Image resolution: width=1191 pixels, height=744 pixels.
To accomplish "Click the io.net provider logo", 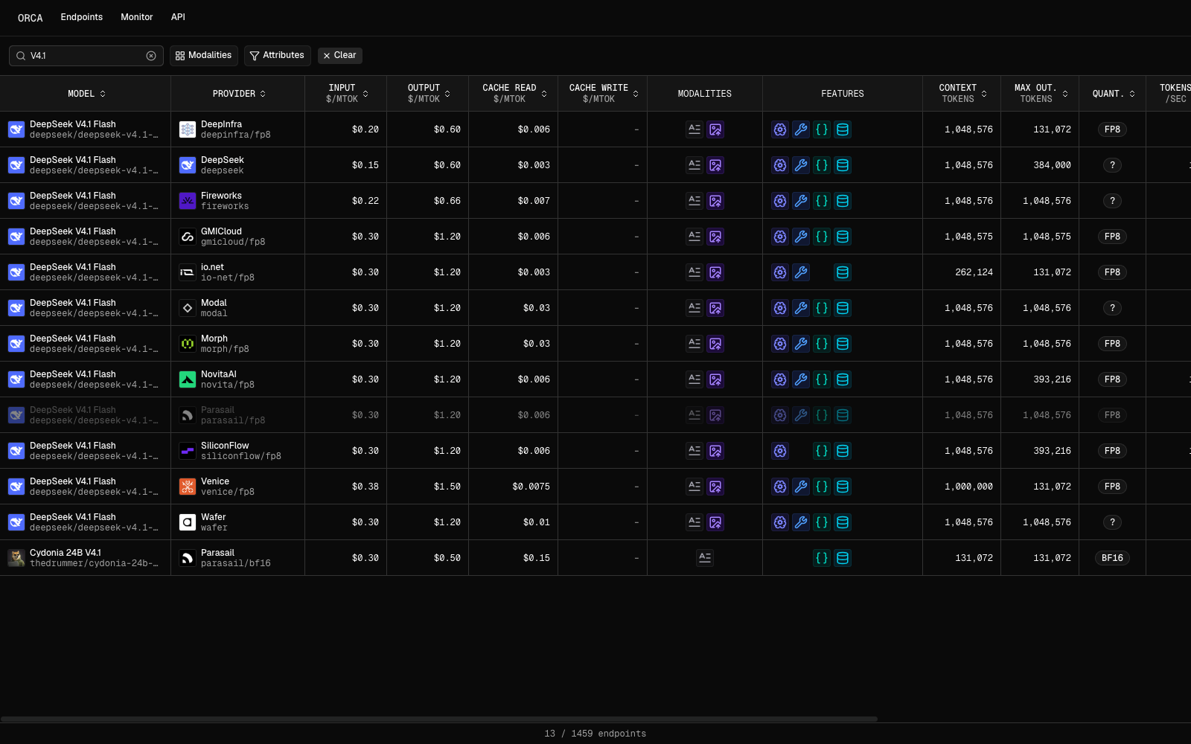I will (188, 272).
